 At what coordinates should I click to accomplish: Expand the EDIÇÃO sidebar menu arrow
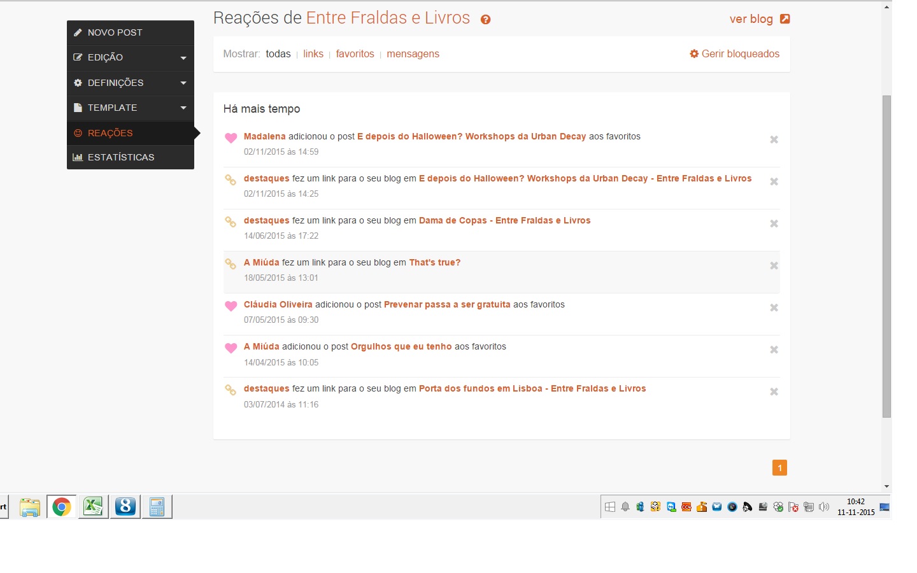(x=183, y=58)
